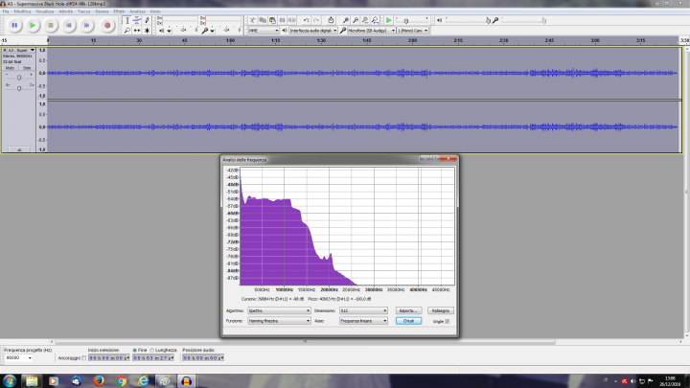Image resolution: width=690 pixels, height=388 pixels.
Task: Open the Microfono input device dropdown
Action: point(372,31)
